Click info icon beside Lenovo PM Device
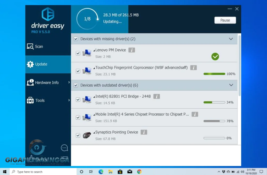 coord(132,50)
